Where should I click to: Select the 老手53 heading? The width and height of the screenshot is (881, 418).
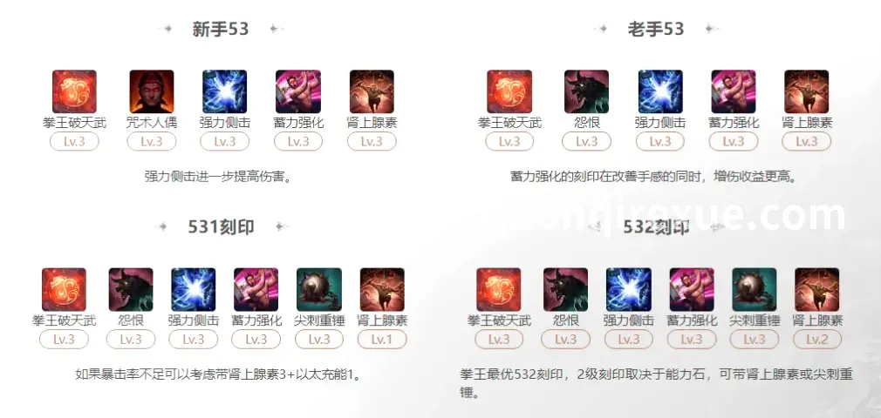(656, 30)
